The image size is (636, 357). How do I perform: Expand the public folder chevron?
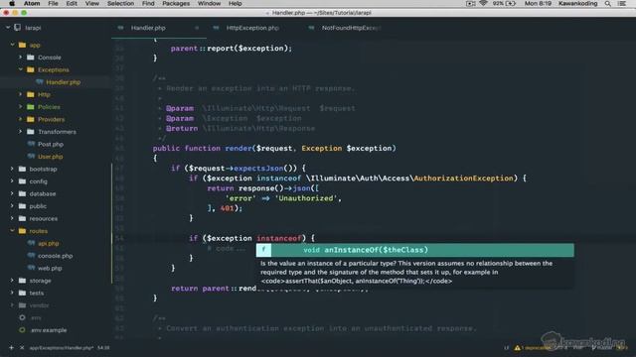click(12, 206)
